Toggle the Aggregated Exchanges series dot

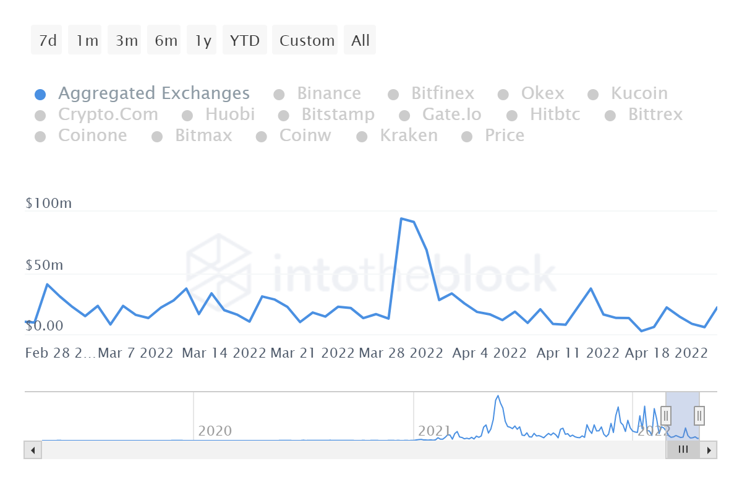pos(40,95)
